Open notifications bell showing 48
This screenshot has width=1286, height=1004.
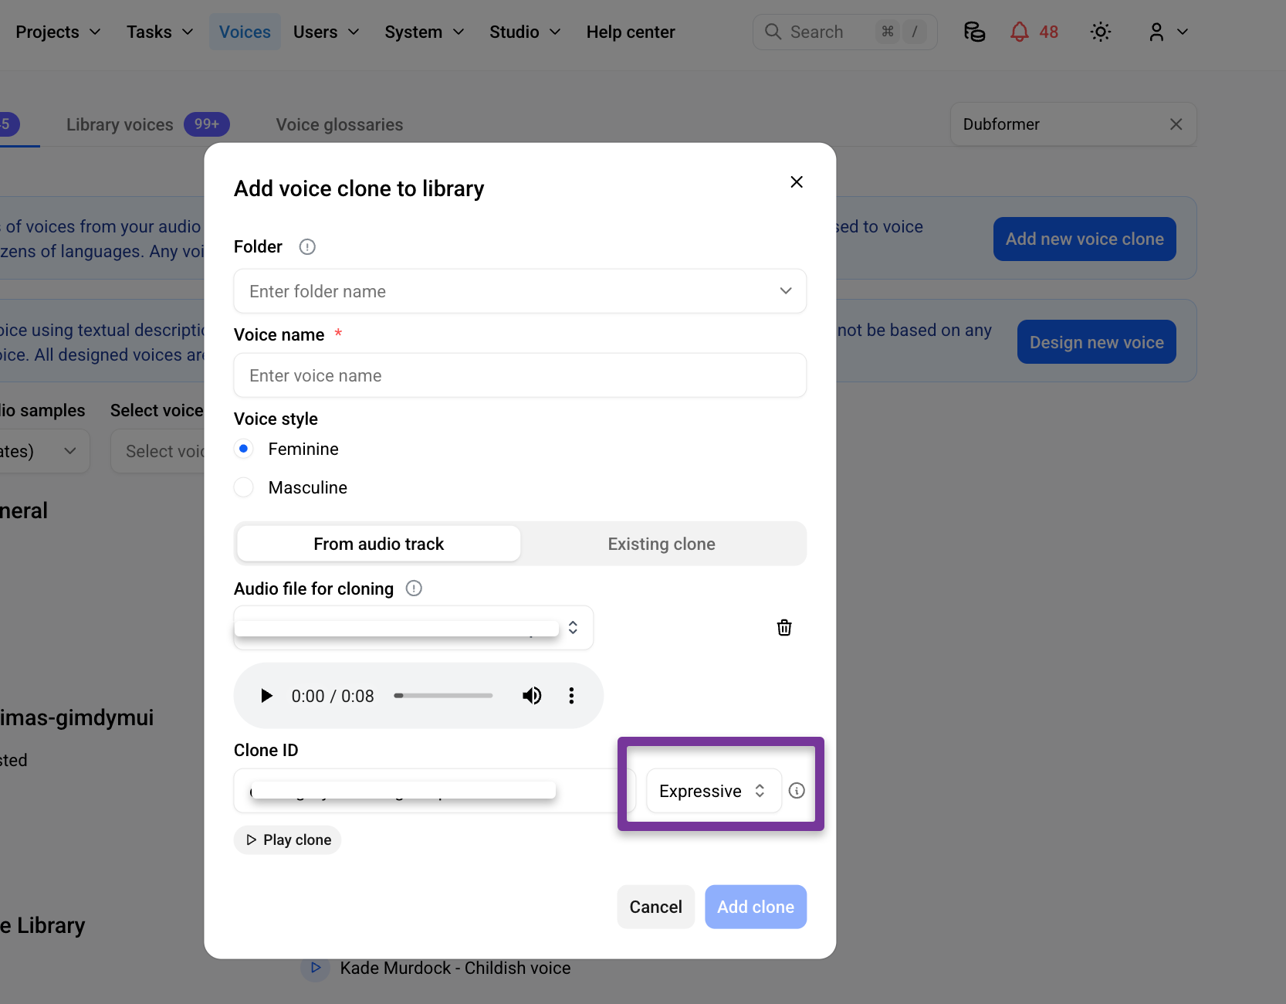[1034, 32]
